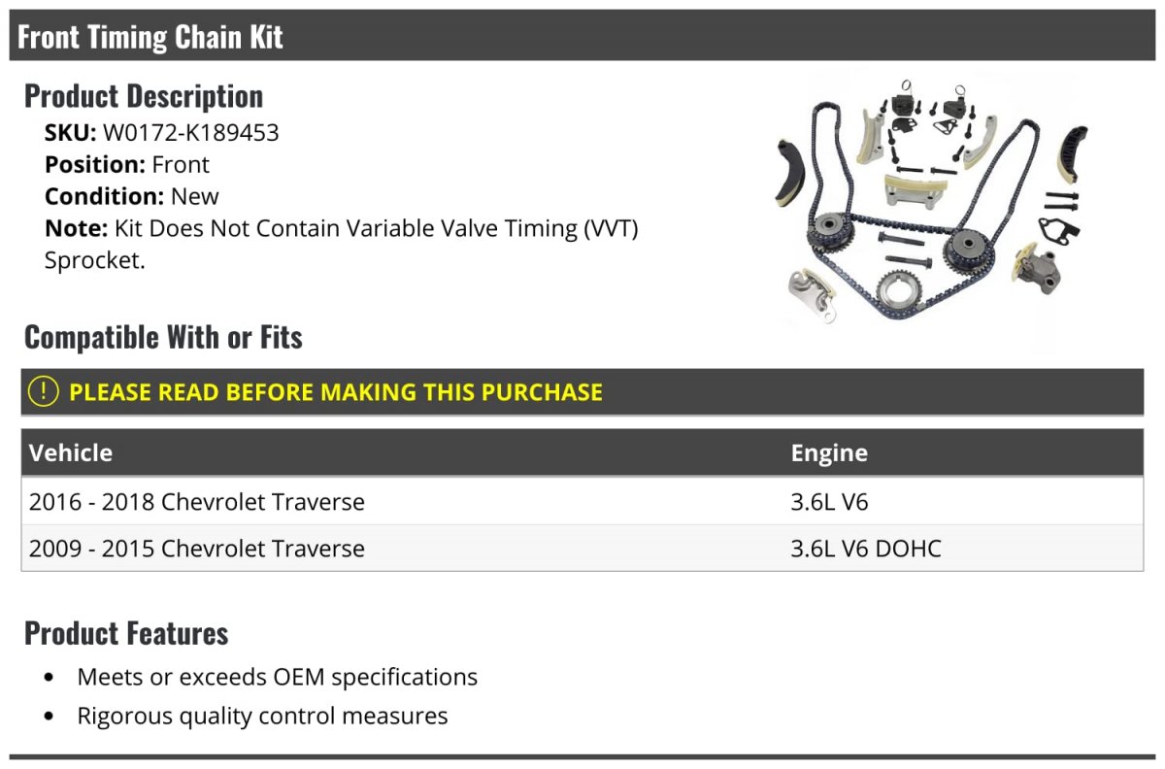Screen dimensions: 1165x769
Task: Click the SKU W0172-K189453 text
Action: click(162, 133)
